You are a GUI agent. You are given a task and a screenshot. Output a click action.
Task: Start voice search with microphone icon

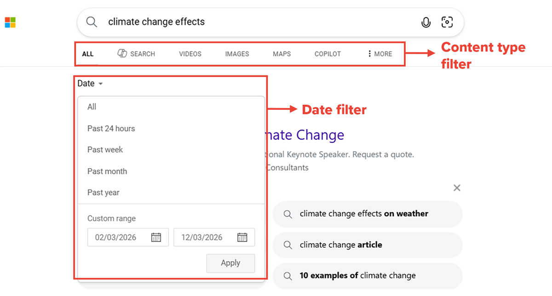coord(426,22)
